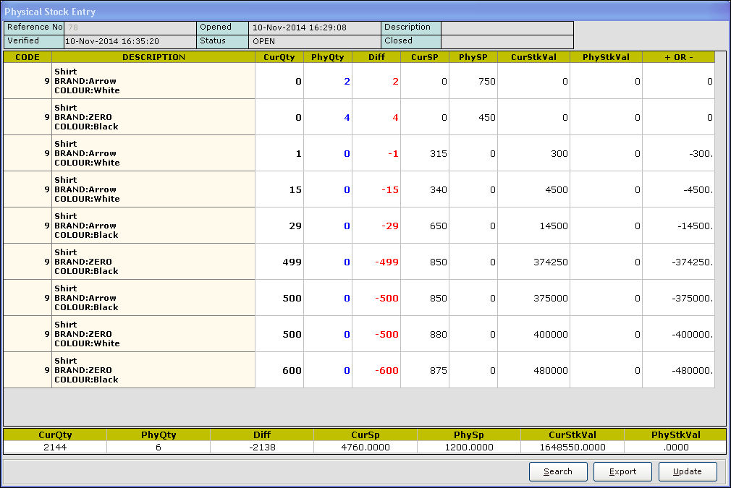This screenshot has height=488, width=731.
Task: Click the -300. value in + OR - column
Action: point(678,154)
